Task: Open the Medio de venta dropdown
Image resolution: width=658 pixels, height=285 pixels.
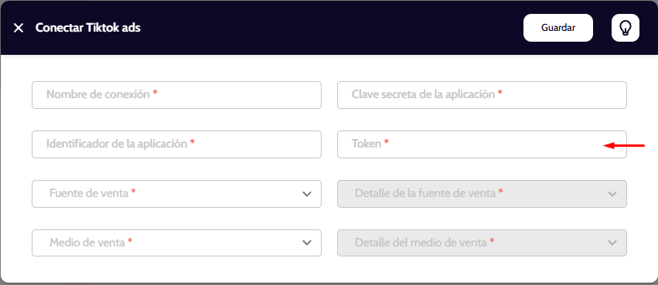Action: tap(176, 243)
